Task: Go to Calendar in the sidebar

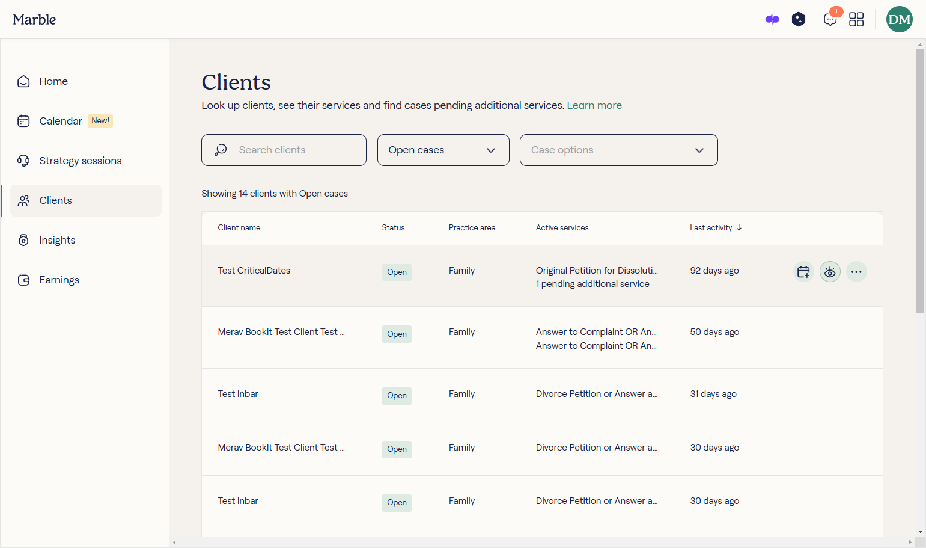Action: tap(86, 121)
